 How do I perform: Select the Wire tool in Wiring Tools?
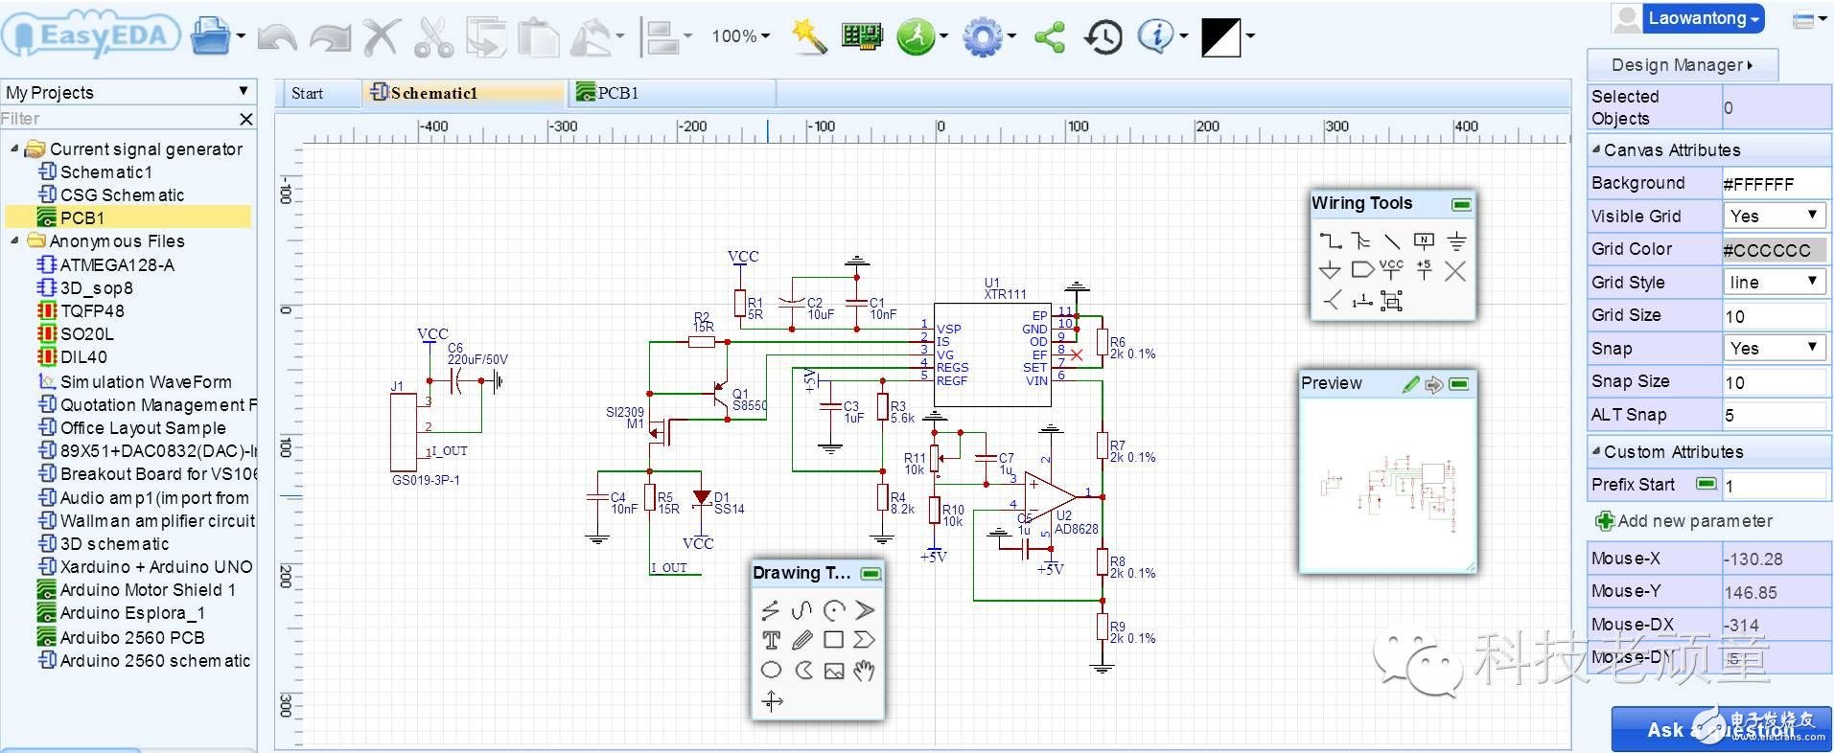pyautogui.click(x=1330, y=240)
